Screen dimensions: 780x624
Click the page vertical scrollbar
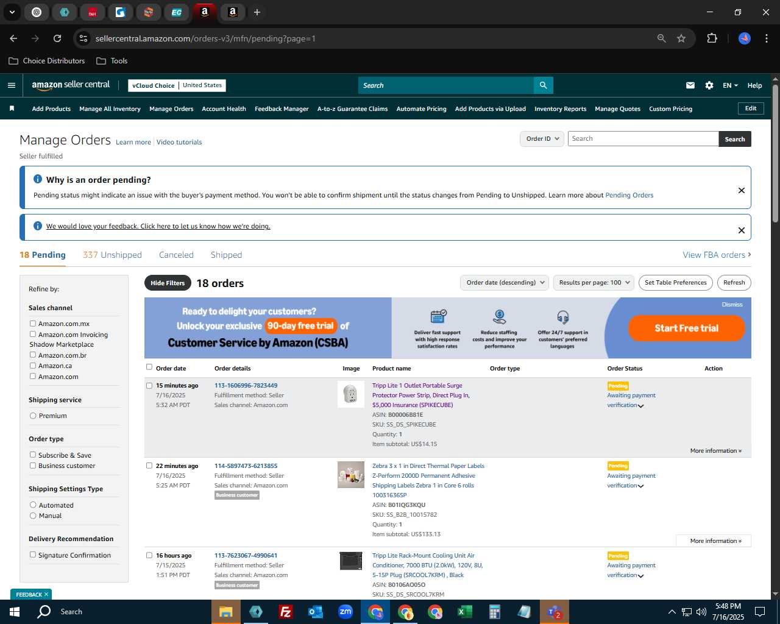(775, 152)
